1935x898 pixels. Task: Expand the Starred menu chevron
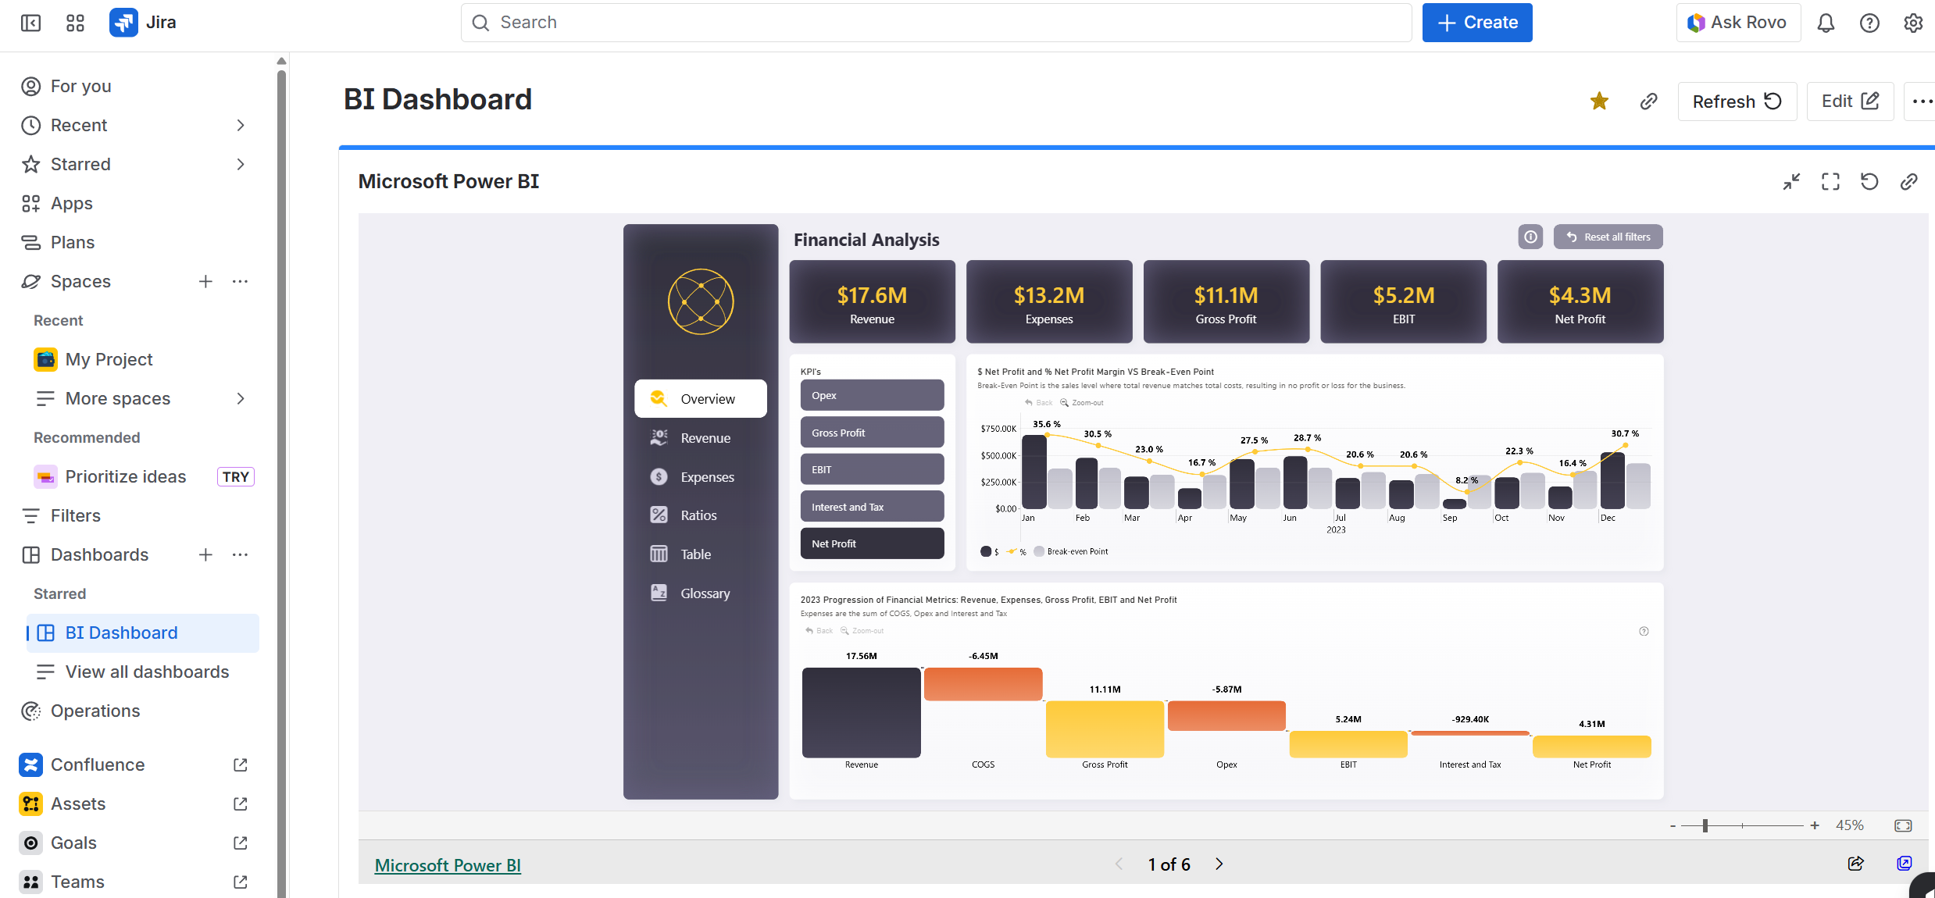[241, 164]
